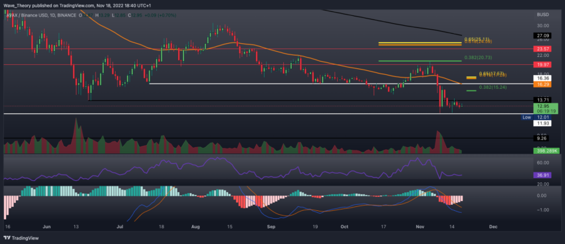Click the purple RSI 36.91 value label
The image size is (565, 244).
(541, 175)
